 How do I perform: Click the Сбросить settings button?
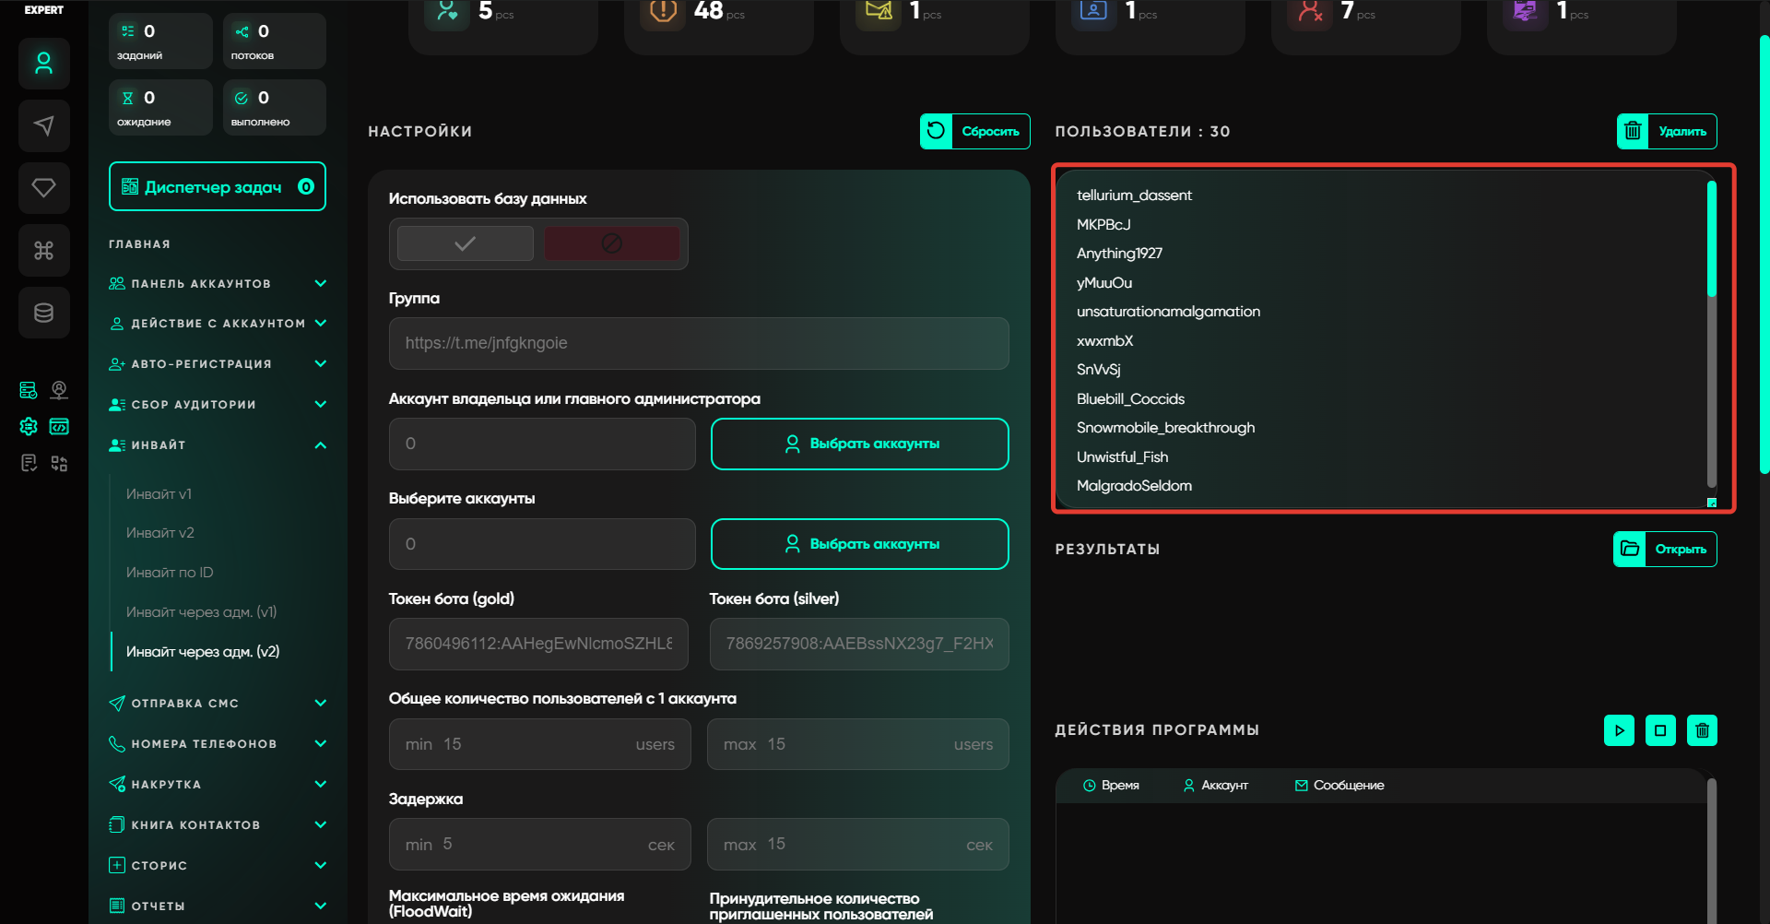(x=975, y=131)
